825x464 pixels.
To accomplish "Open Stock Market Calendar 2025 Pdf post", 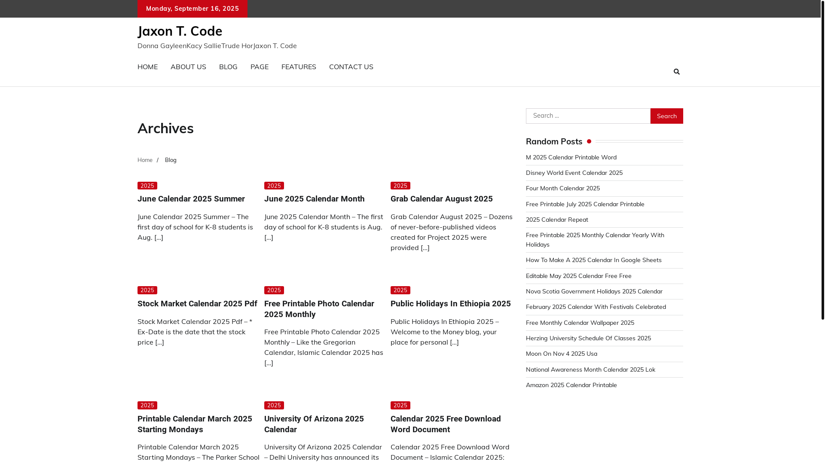I will pyautogui.click(x=197, y=304).
